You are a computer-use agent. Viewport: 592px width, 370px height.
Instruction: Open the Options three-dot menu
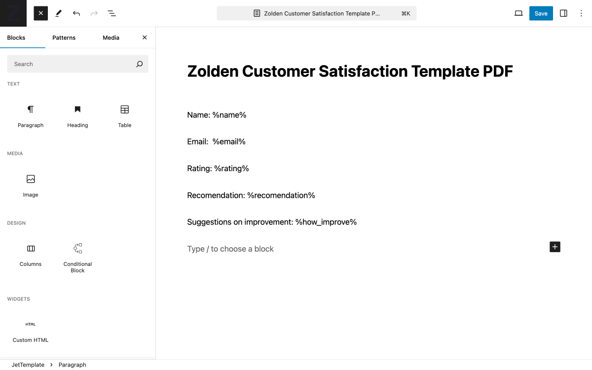pos(581,13)
